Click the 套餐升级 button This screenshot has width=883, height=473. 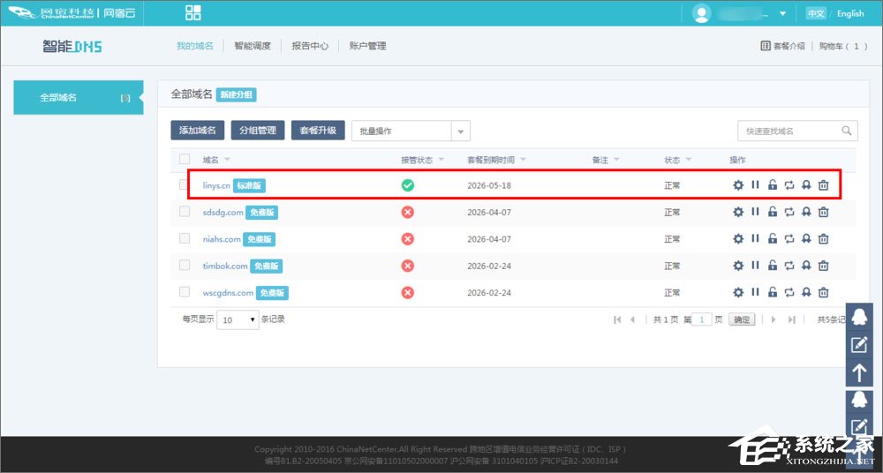(x=318, y=130)
